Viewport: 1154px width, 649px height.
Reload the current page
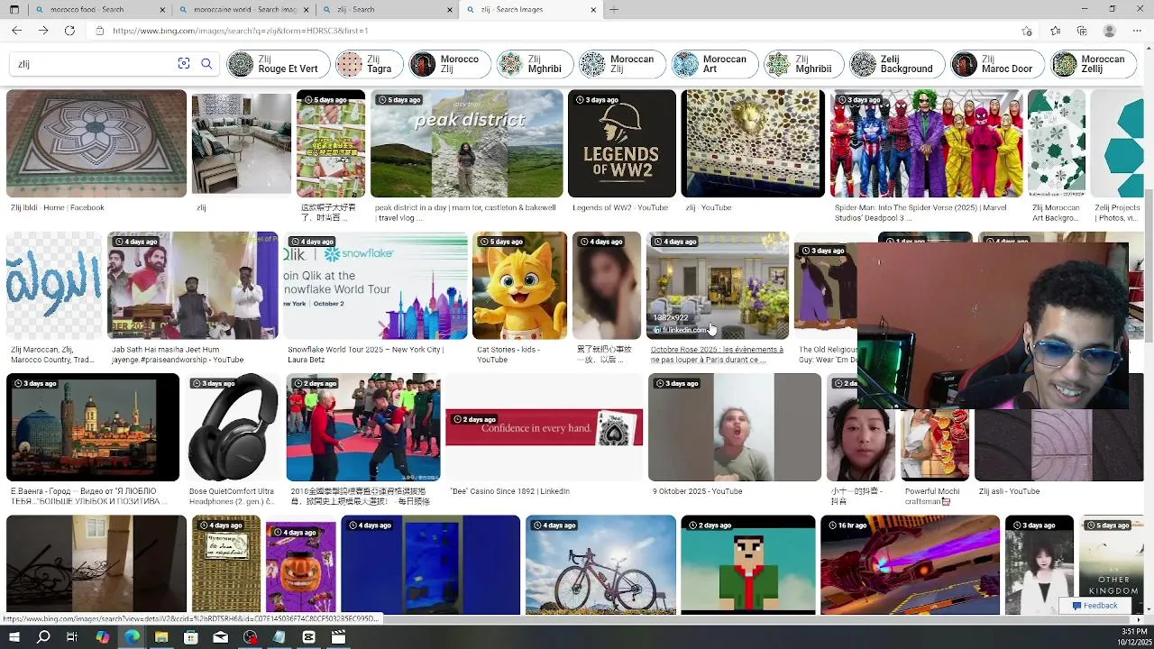(x=69, y=31)
